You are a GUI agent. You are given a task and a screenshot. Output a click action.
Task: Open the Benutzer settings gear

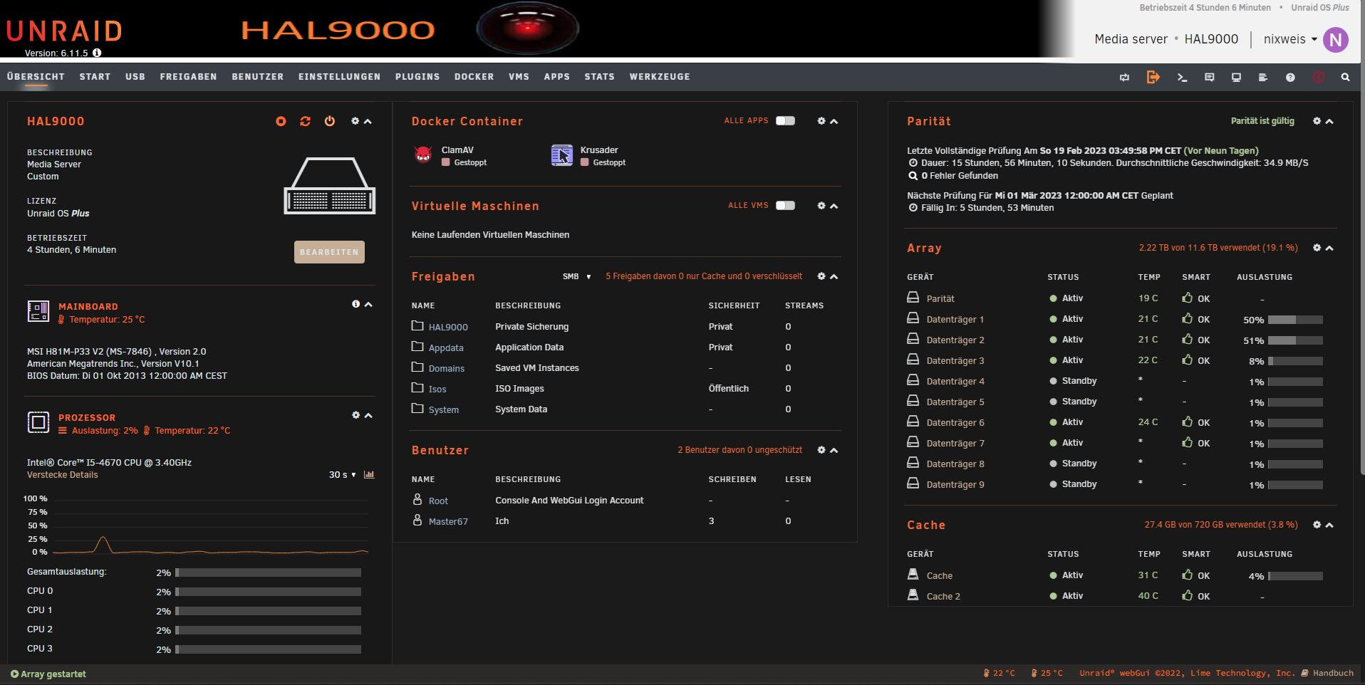pos(821,450)
